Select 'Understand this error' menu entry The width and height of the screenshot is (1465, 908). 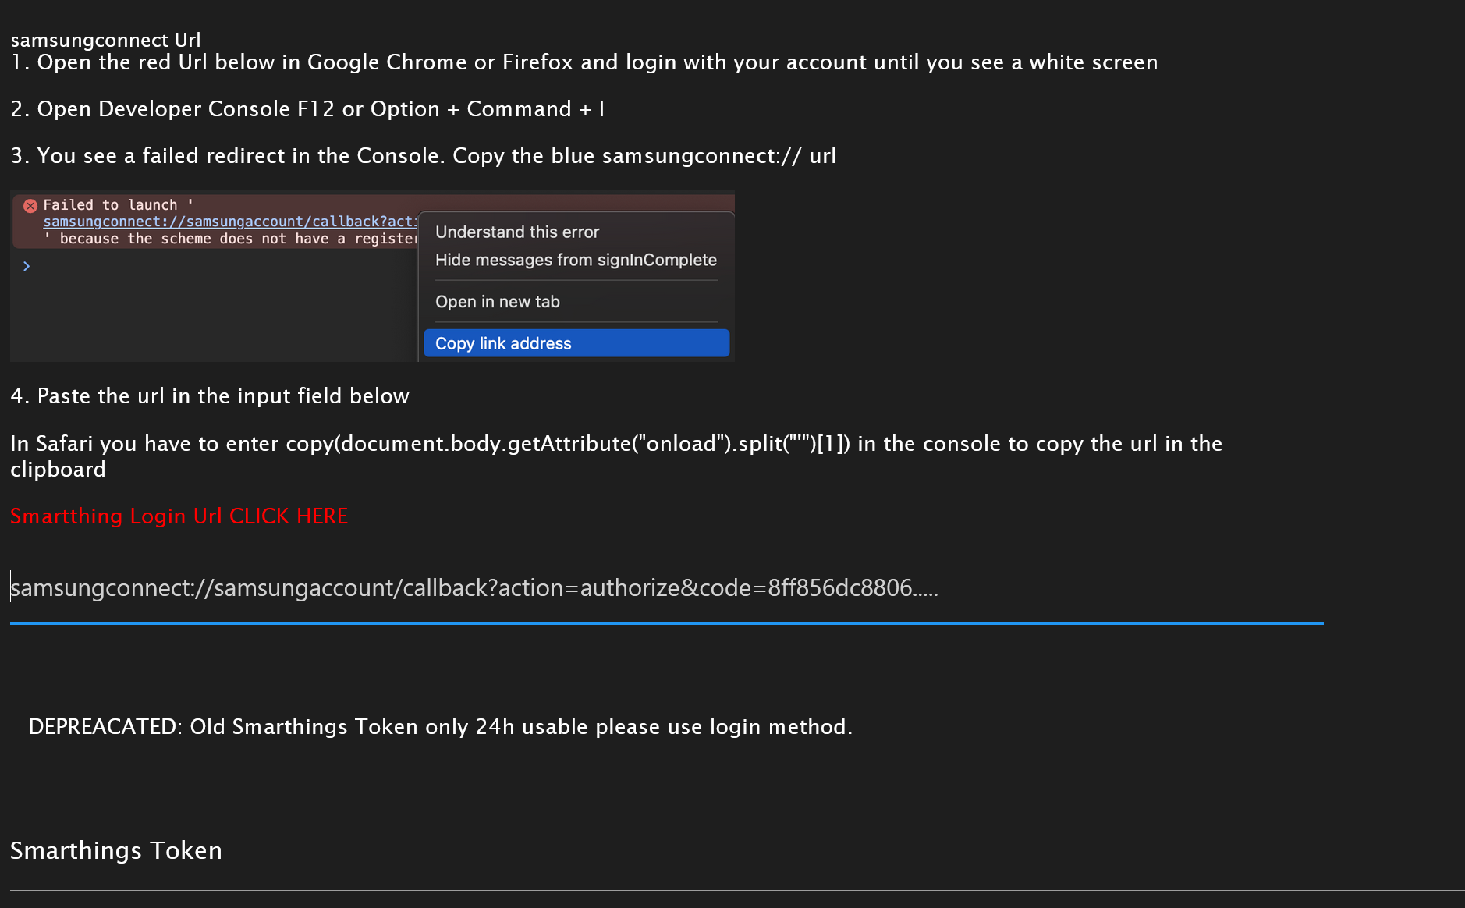click(517, 232)
